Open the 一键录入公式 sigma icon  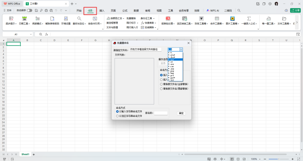[249, 19]
